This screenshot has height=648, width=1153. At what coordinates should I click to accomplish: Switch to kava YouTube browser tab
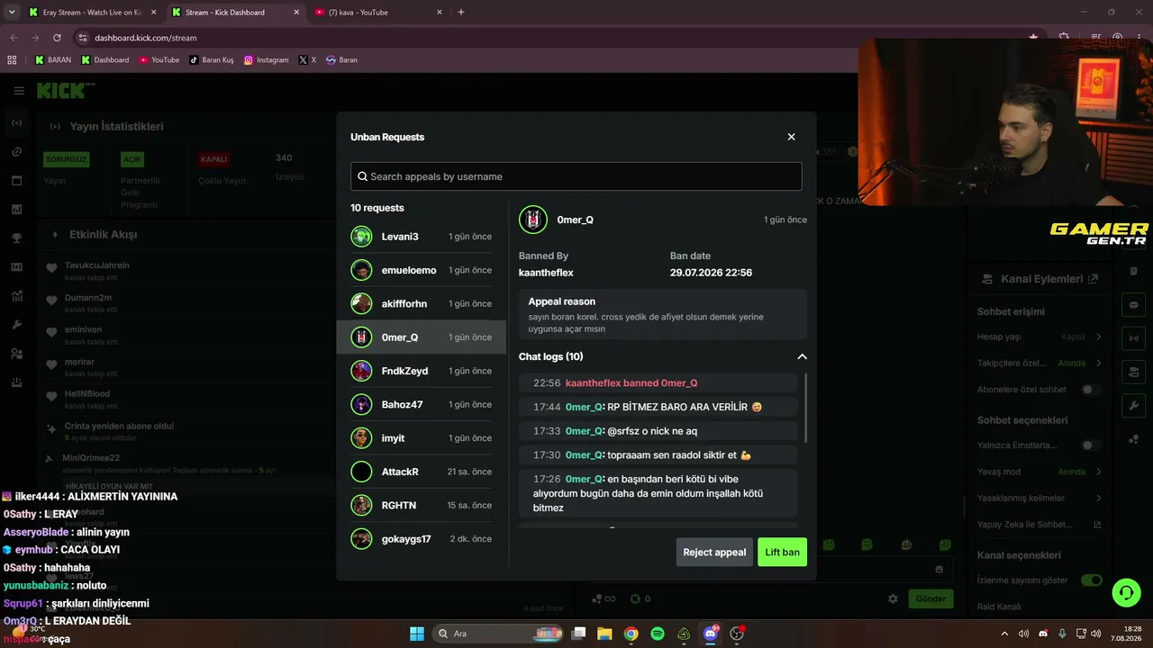point(378,13)
